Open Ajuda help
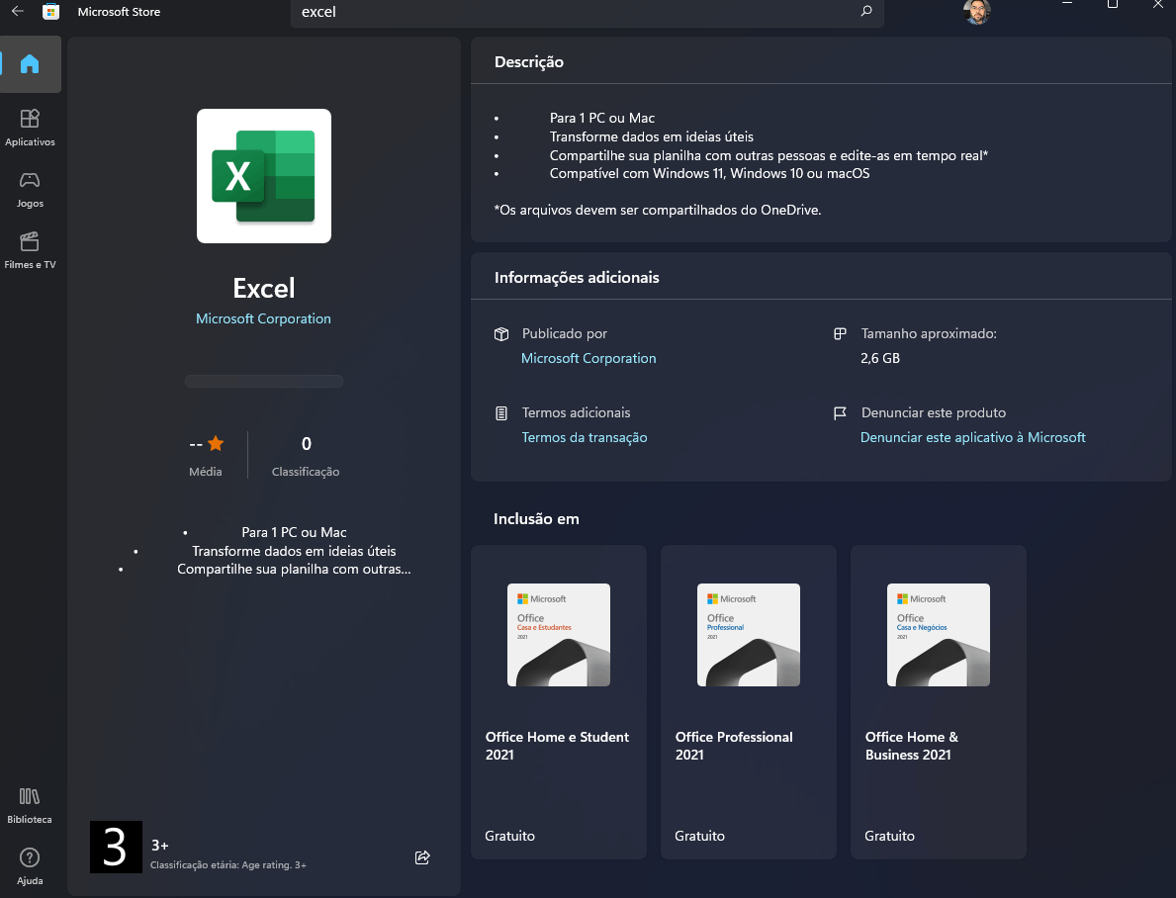This screenshot has height=898, width=1176. [30, 866]
